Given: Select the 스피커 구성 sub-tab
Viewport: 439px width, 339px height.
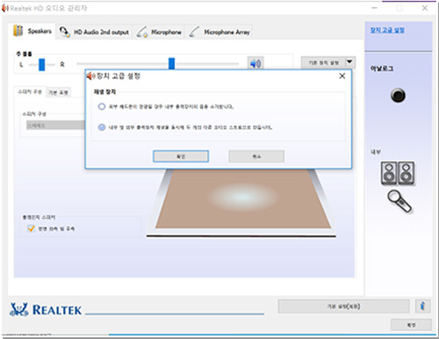Looking at the screenshot, I should pos(30,91).
